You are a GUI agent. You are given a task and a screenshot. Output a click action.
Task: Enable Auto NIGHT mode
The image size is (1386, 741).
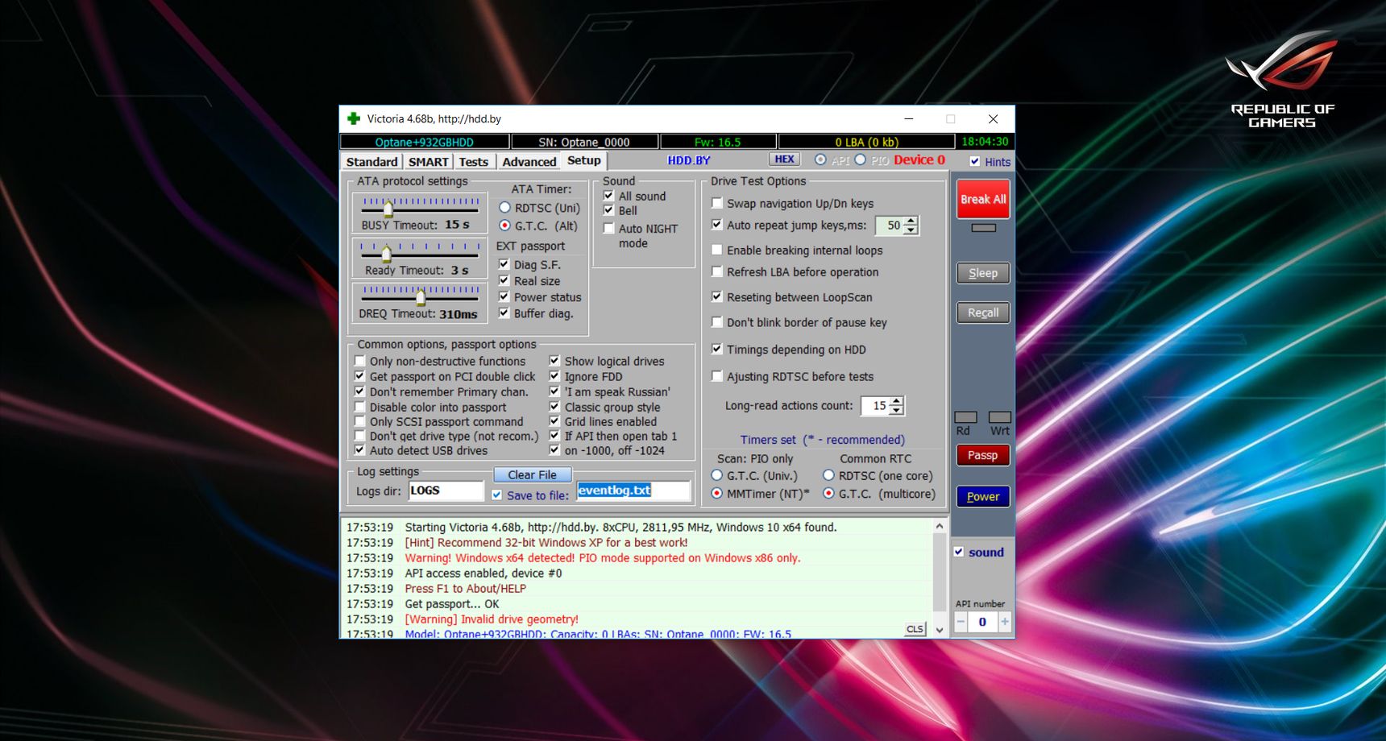(608, 229)
